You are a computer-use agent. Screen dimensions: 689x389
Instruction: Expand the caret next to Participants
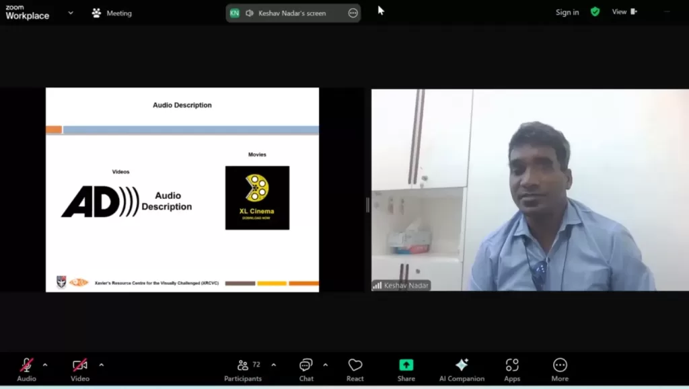[x=274, y=365]
